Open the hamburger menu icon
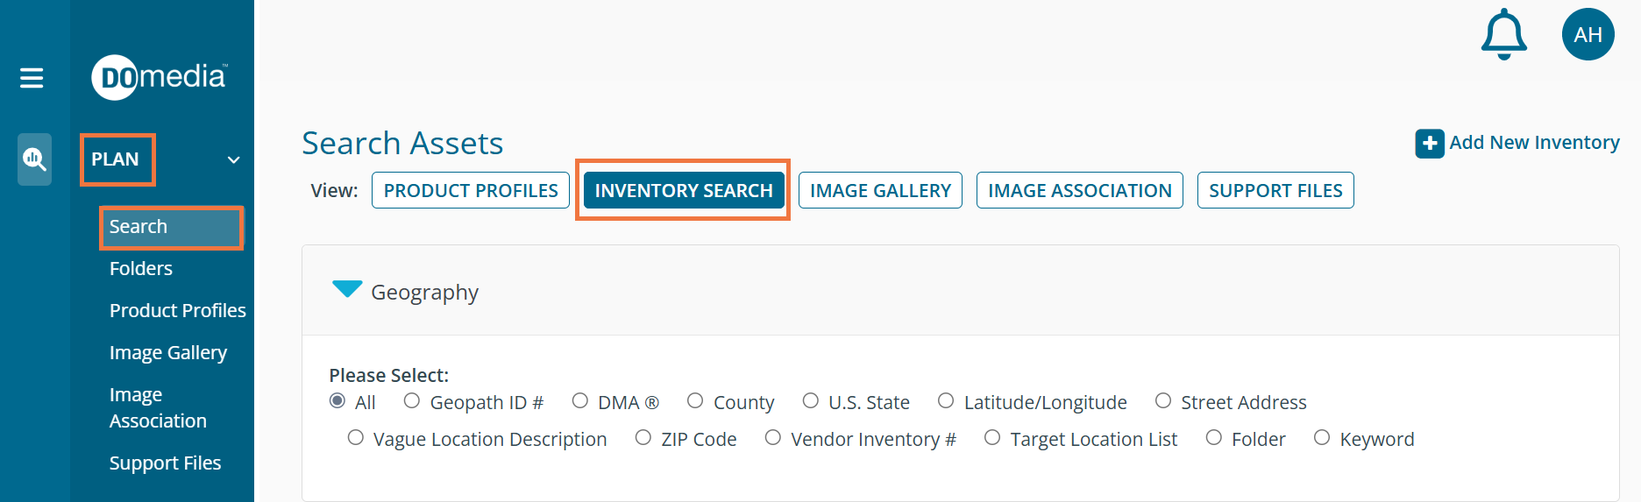This screenshot has width=1641, height=502. pos(32,78)
